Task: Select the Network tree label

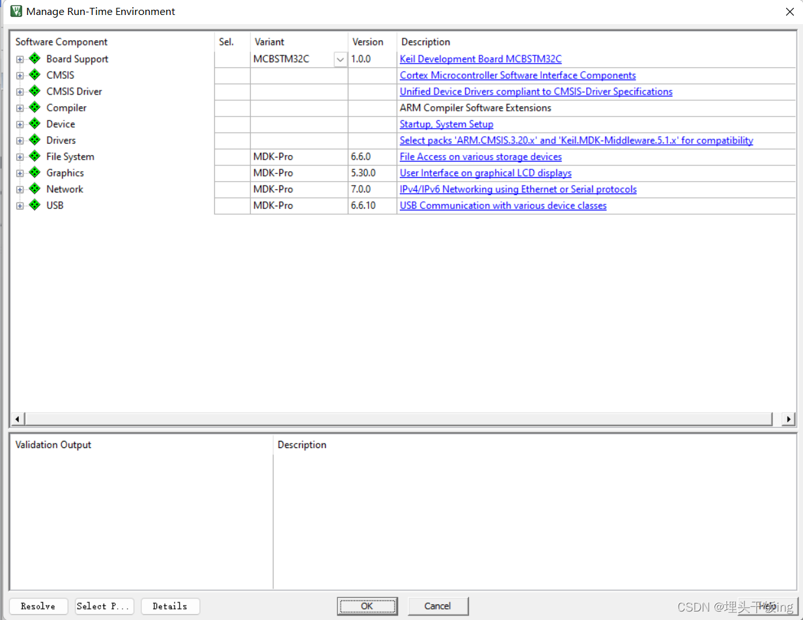Action: 65,189
